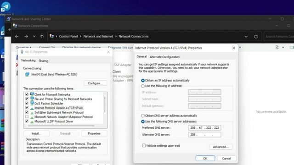Open Control Panel breadcrumb
Viewport: 294px width, 165px height.
pos(68,37)
